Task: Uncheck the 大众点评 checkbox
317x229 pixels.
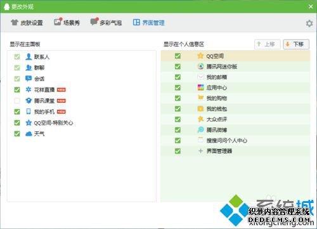Action: (x=178, y=119)
